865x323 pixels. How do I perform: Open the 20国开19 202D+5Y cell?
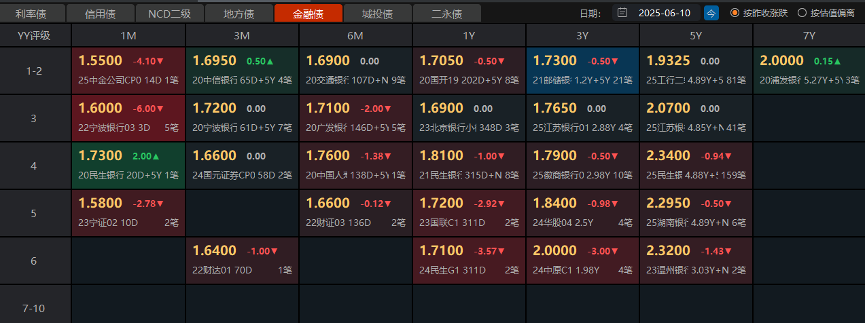tap(469, 71)
